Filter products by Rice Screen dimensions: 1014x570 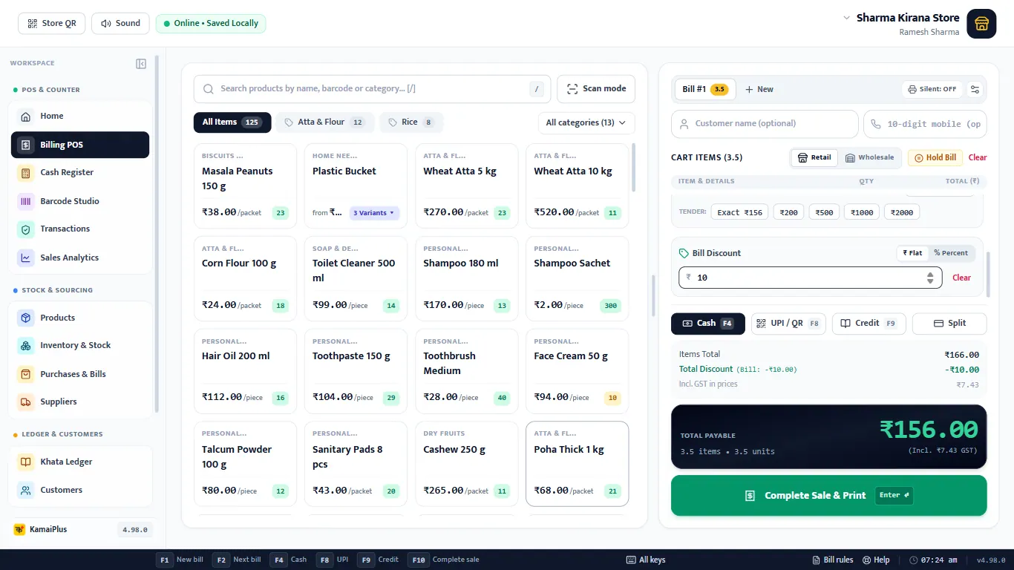click(x=410, y=122)
